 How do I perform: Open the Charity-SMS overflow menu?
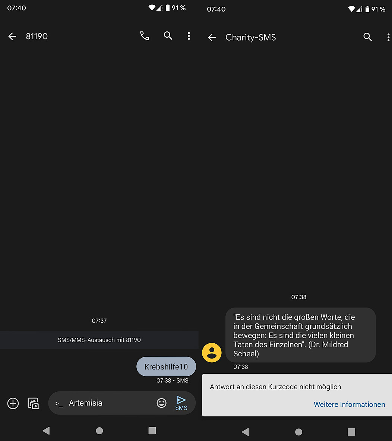coord(388,37)
